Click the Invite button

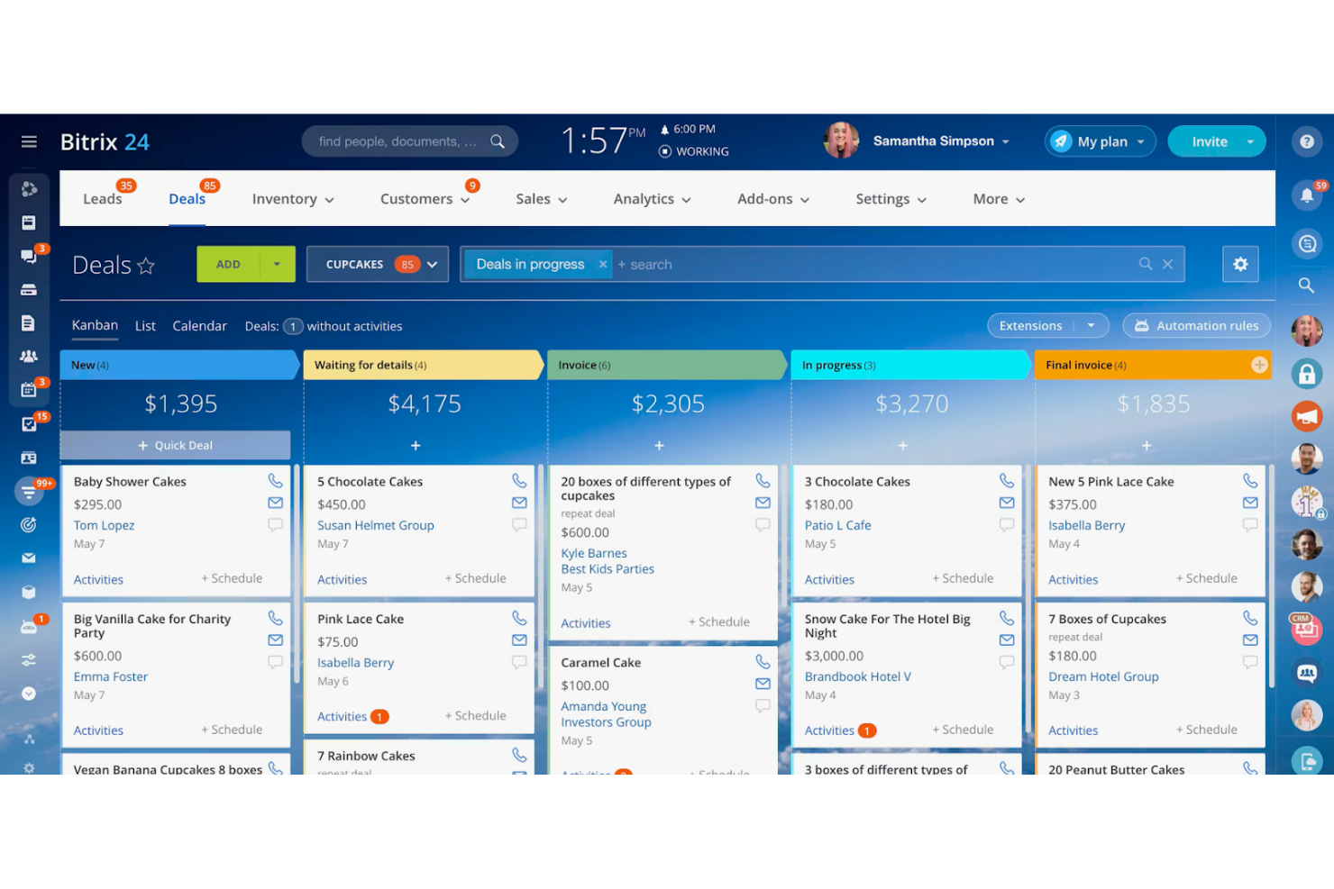[x=1209, y=141]
